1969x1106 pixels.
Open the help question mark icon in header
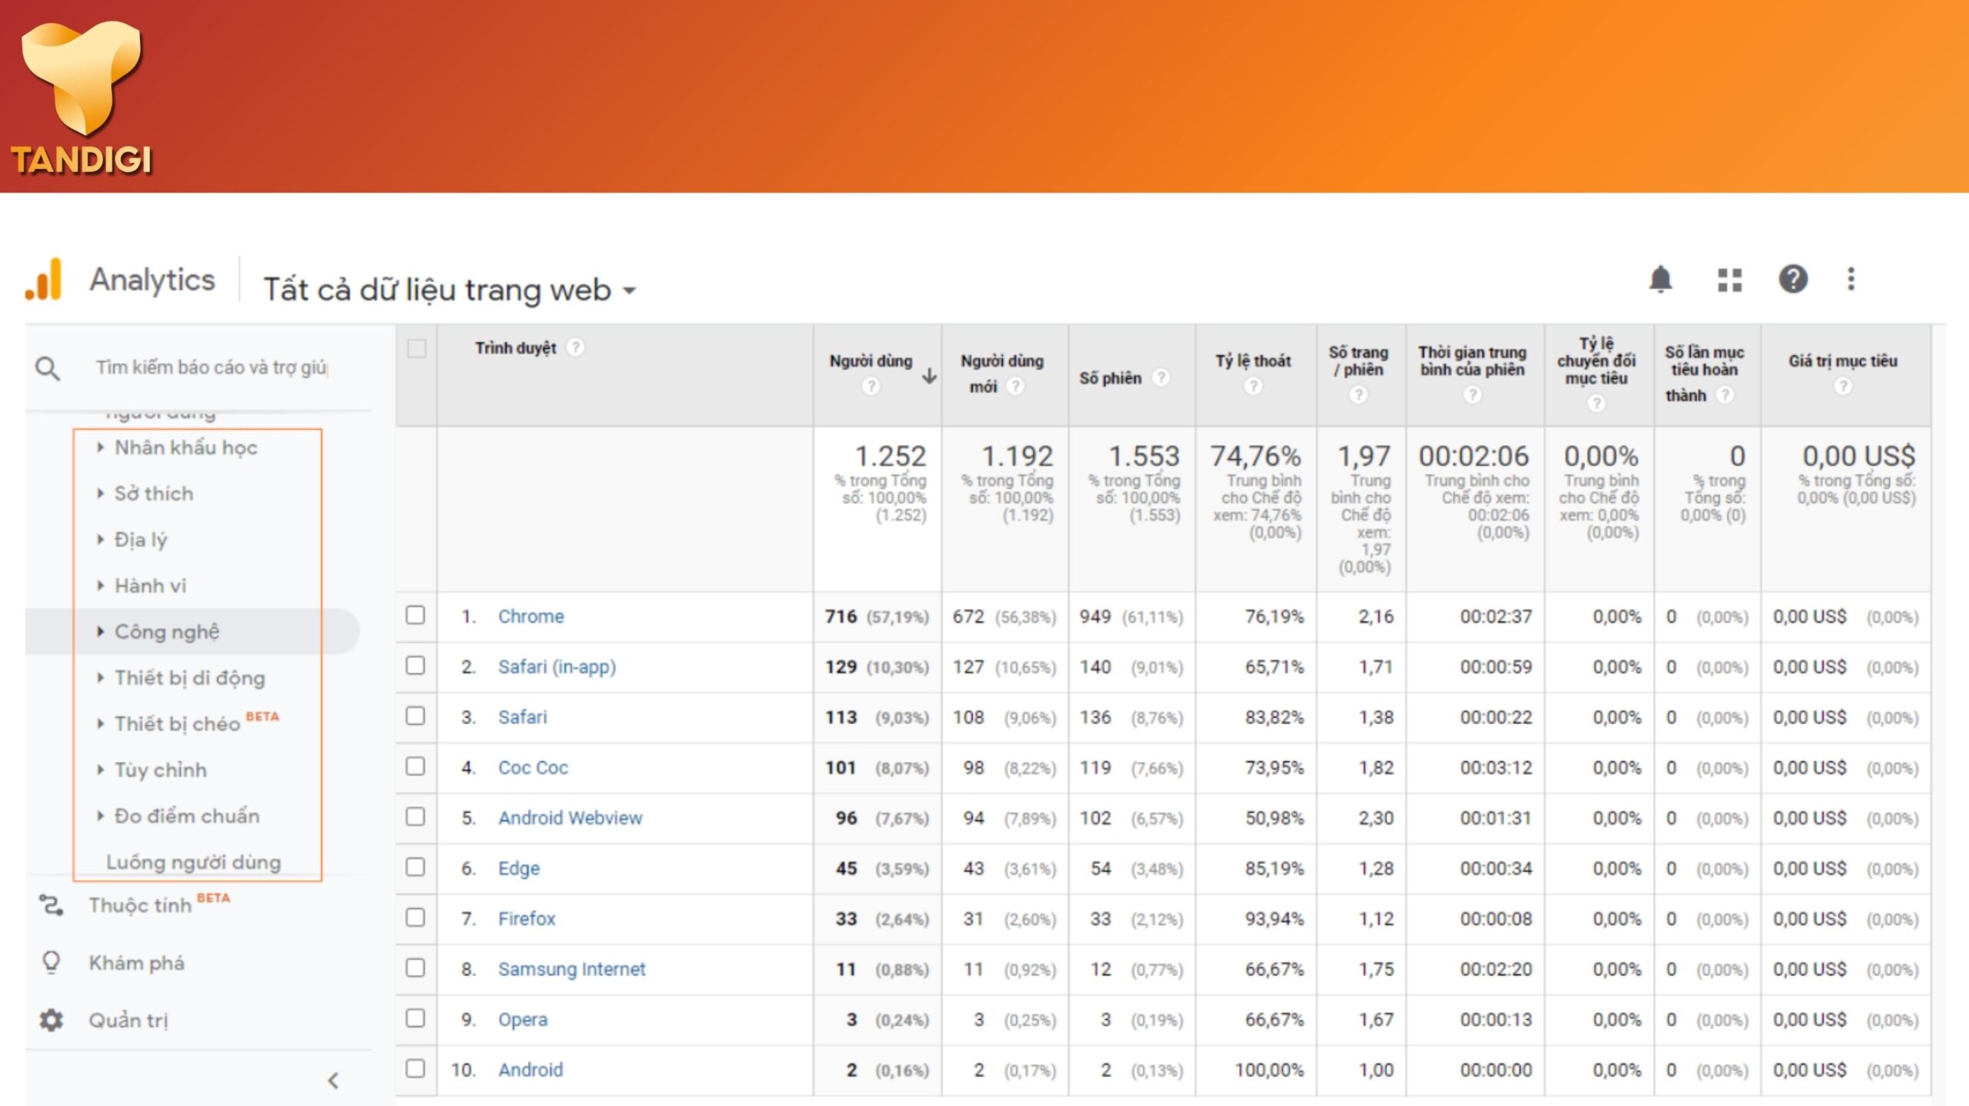pos(1793,279)
